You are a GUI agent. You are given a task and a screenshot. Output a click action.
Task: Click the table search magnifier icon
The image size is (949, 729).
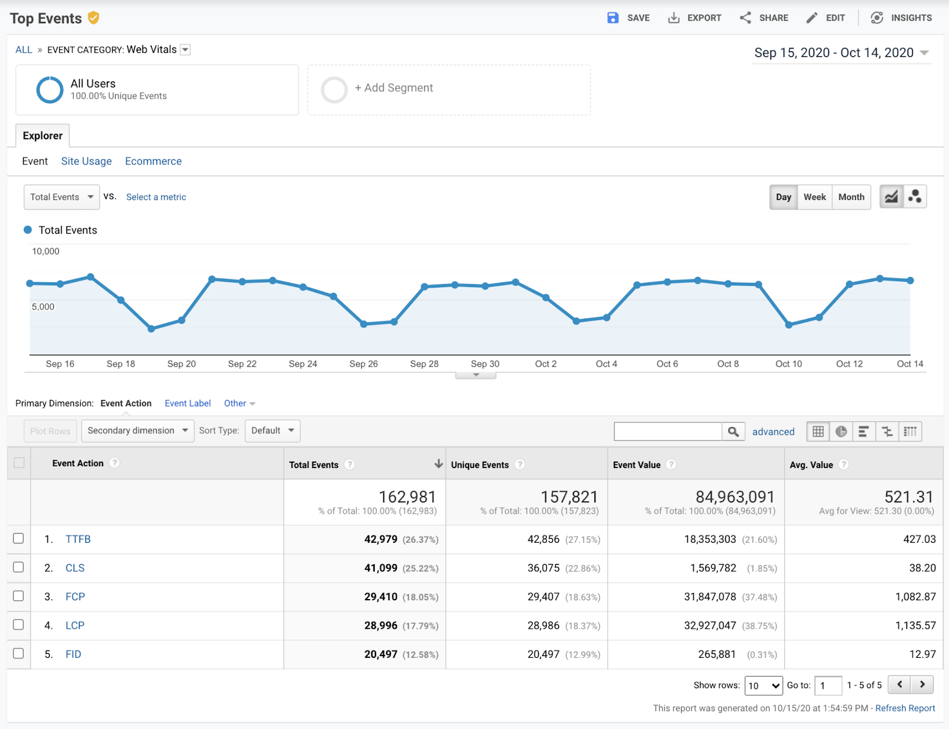(733, 431)
